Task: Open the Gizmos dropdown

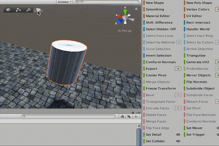Action: tap(65, 2)
